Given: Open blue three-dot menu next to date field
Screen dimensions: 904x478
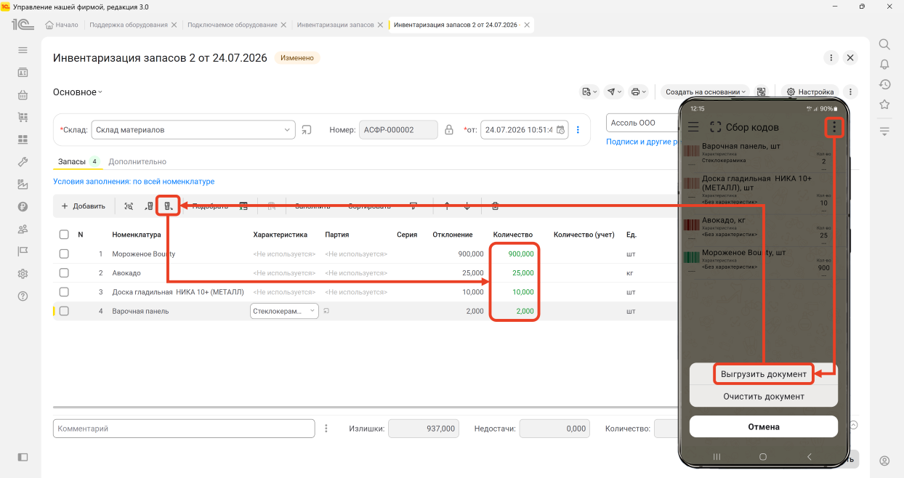Looking at the screenshot, I should [x=578, y=130].
